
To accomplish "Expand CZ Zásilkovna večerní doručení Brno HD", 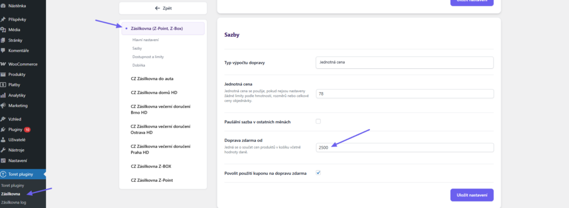I will [x=161, y=109].
